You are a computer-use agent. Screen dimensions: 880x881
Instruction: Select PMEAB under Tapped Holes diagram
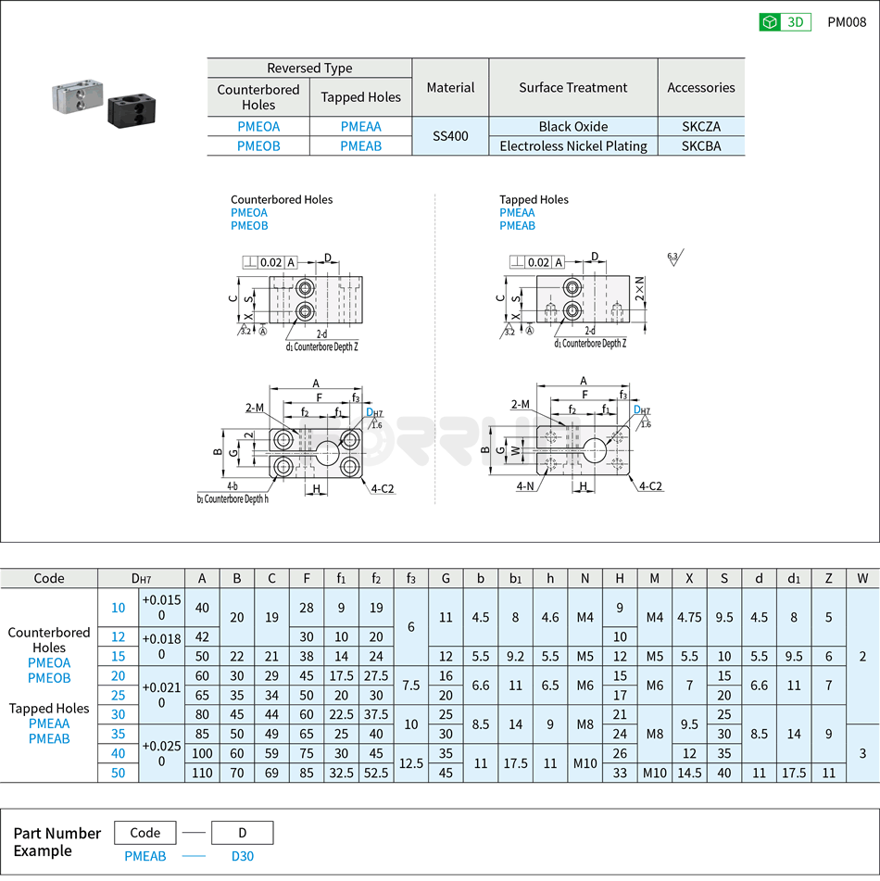point(517,225)
